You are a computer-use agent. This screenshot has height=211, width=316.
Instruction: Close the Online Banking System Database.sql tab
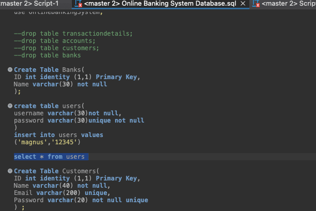243,4
